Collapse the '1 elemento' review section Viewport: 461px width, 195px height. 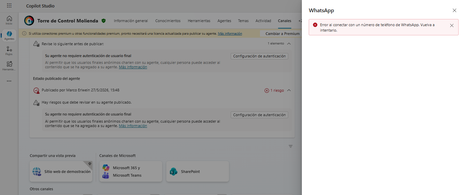tap(289, 43)
